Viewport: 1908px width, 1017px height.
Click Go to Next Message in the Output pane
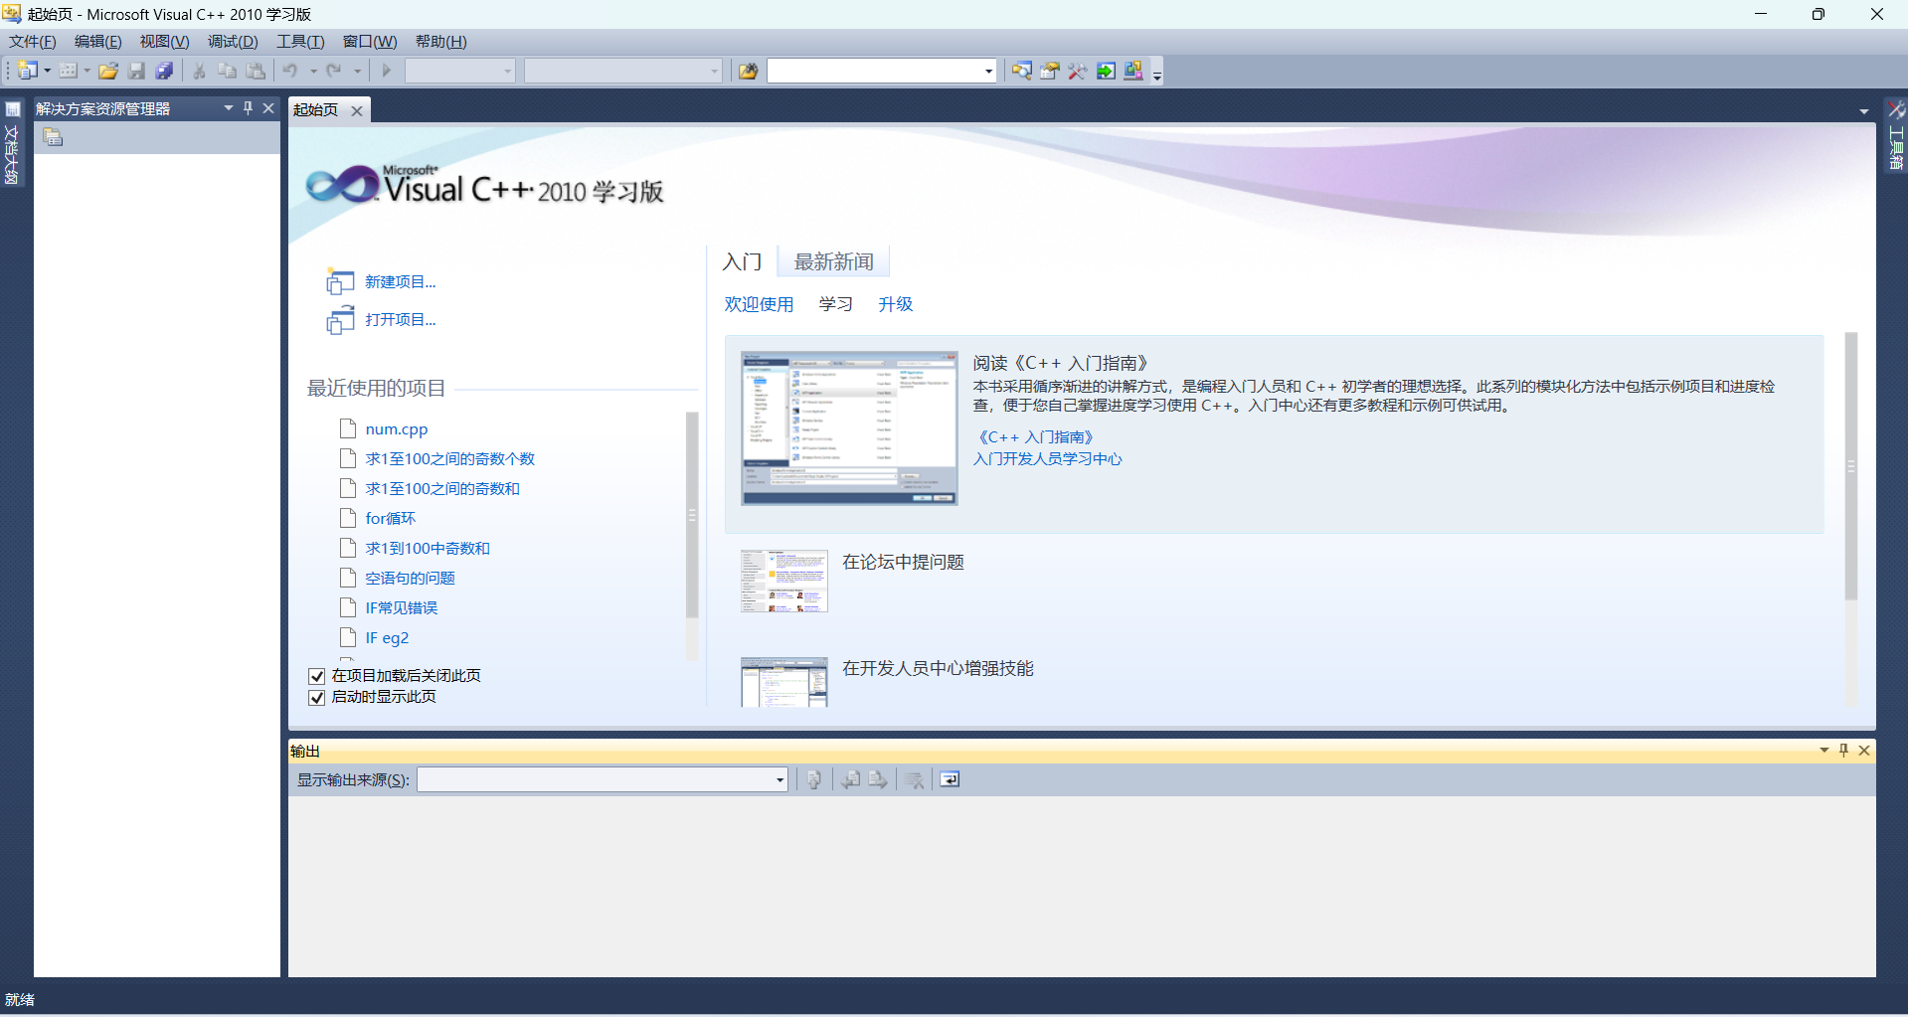coord(878,779)
